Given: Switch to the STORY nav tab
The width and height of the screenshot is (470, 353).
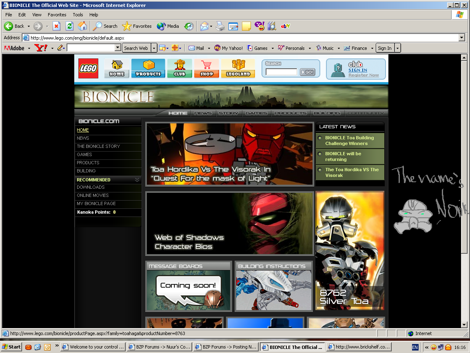Looking at the screenshot, I should click(228, 113).
